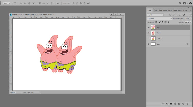Toggle lock image pixels brush icon
This screenshot has width=193, height=107.
[160, 22]
